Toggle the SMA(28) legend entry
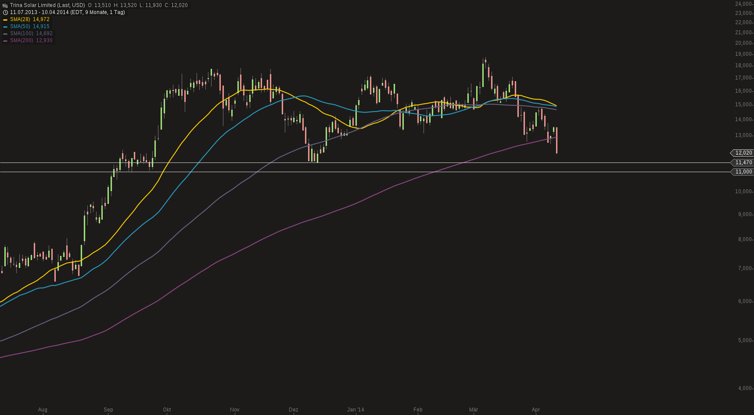Image resolution: width=754 pixels, height=415 pixels. pos(29,19)
